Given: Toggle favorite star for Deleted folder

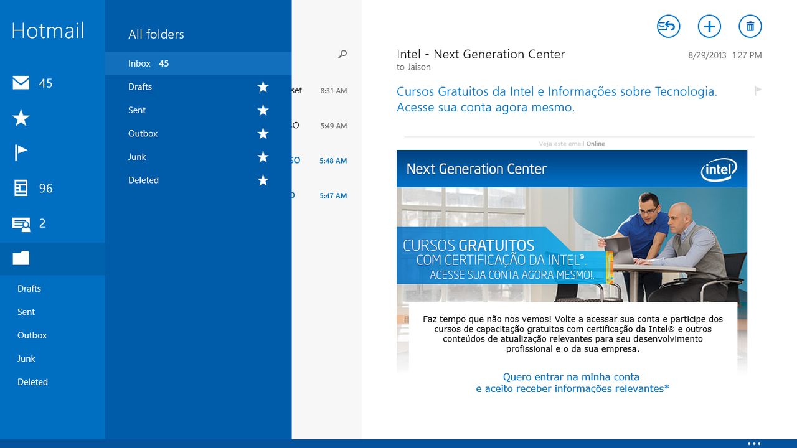Looking at the screenshot, I should (x=263, y=180).
